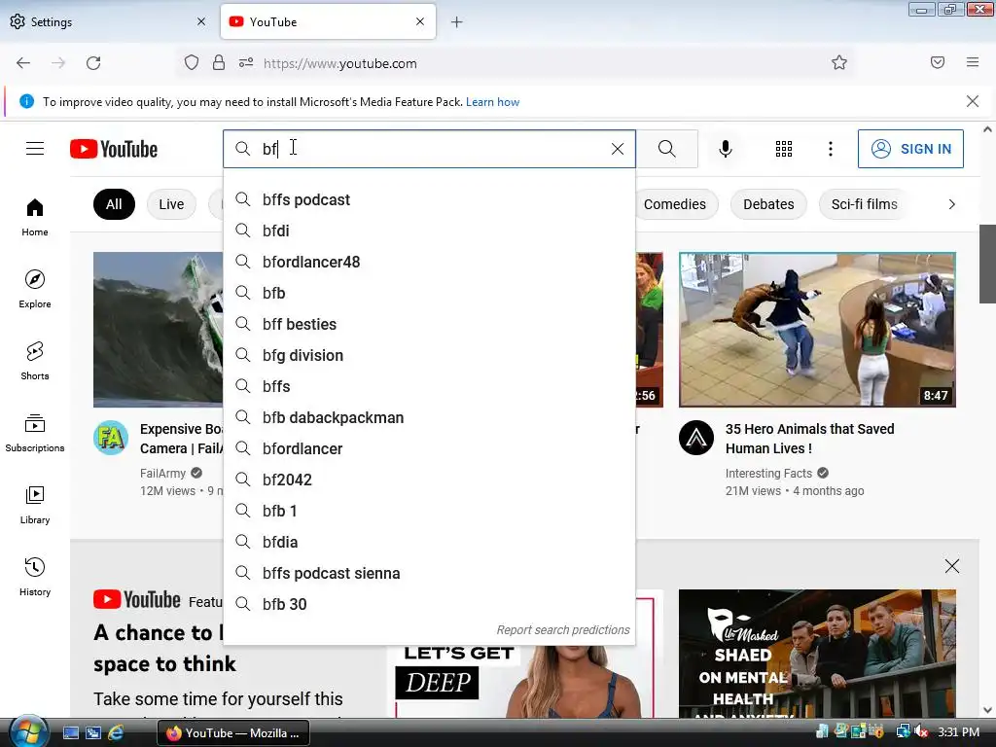Dismiss the Media Feature Pack notification

coord(973,101)
